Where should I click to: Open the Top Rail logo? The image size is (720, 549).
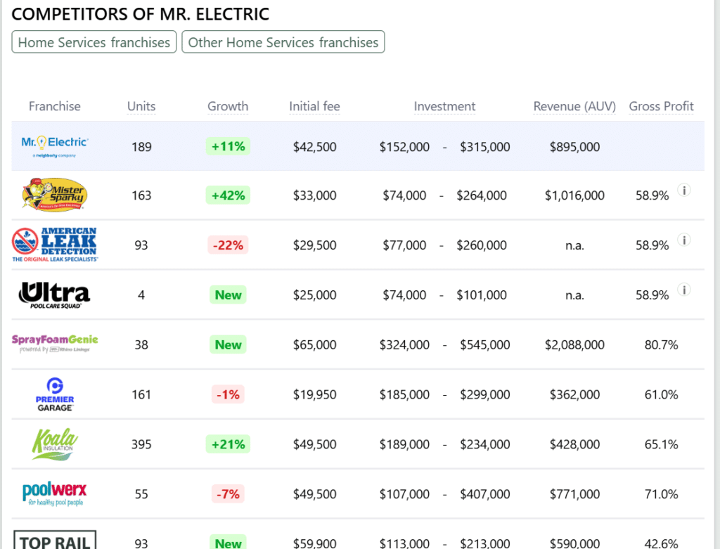(x=55, y=541)
